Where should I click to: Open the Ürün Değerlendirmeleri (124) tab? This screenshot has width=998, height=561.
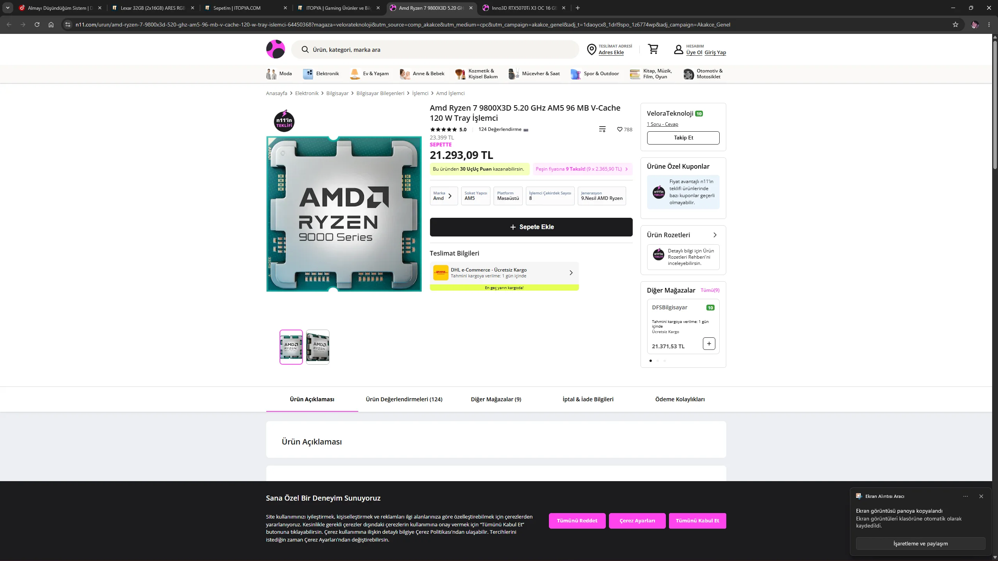click(404, 399)
